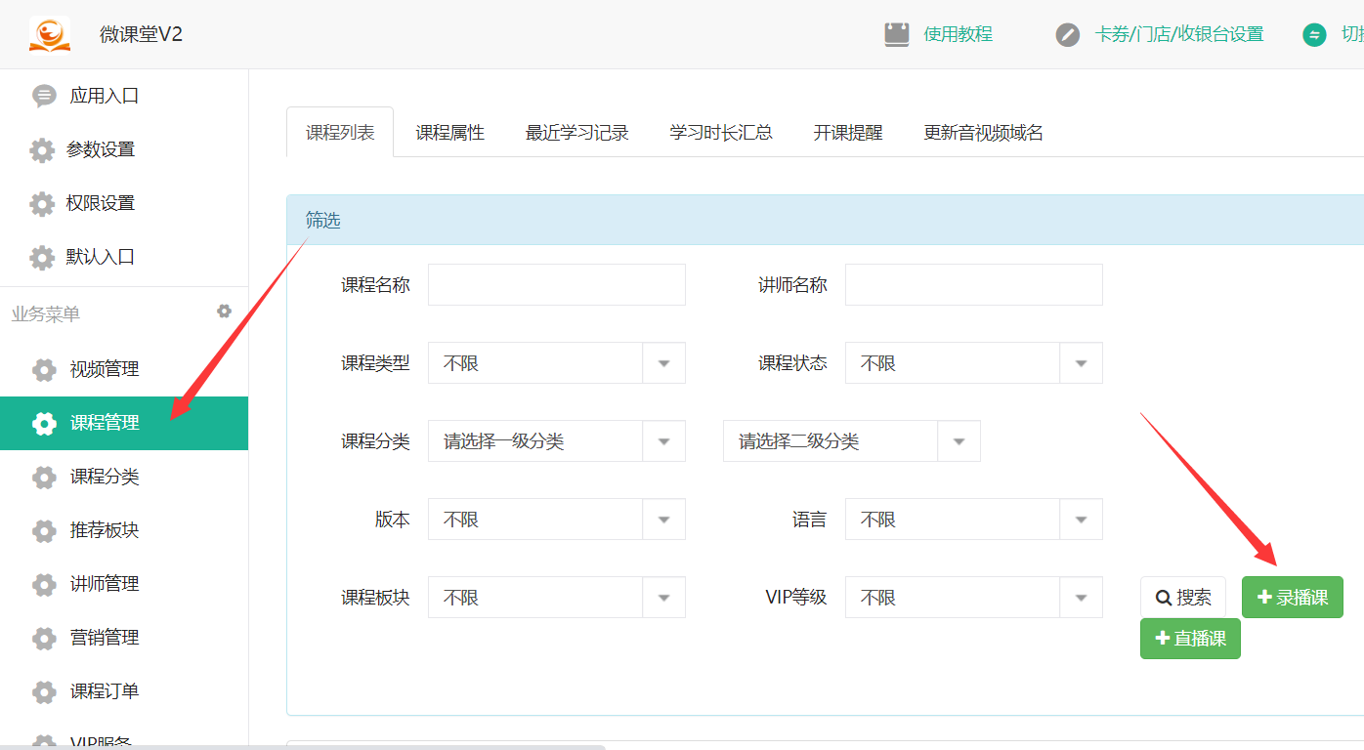Click the gear icon beside 课程管理
Viewport: 1364px width, 750px height.
tap(44, 424)
